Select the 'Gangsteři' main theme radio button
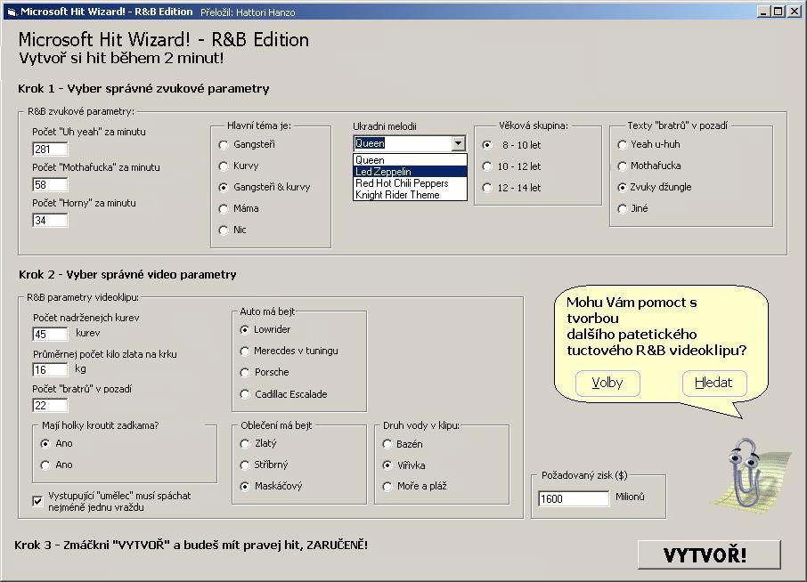Viewport: 807px width, 582px height. (224, 144)
